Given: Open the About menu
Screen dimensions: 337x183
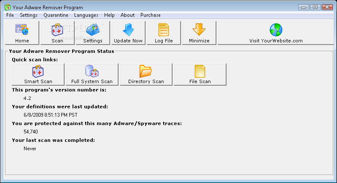Looking at the screenshot, I should coord(128,15).
